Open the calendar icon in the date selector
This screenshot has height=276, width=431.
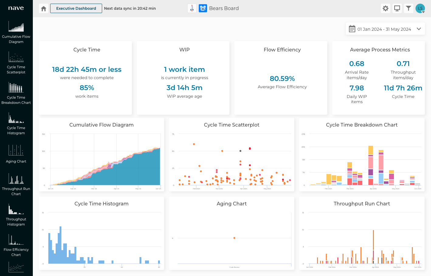352,29
